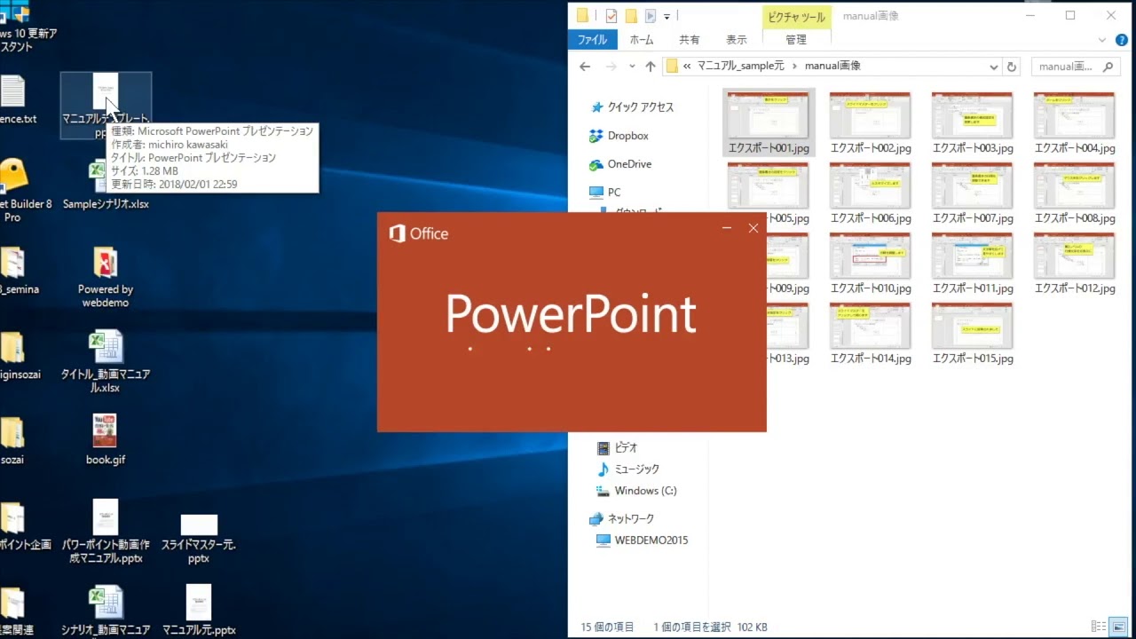Select the マニュアルテンプレート pptx desktop icon
The image size is (1136, 639).
106,106
